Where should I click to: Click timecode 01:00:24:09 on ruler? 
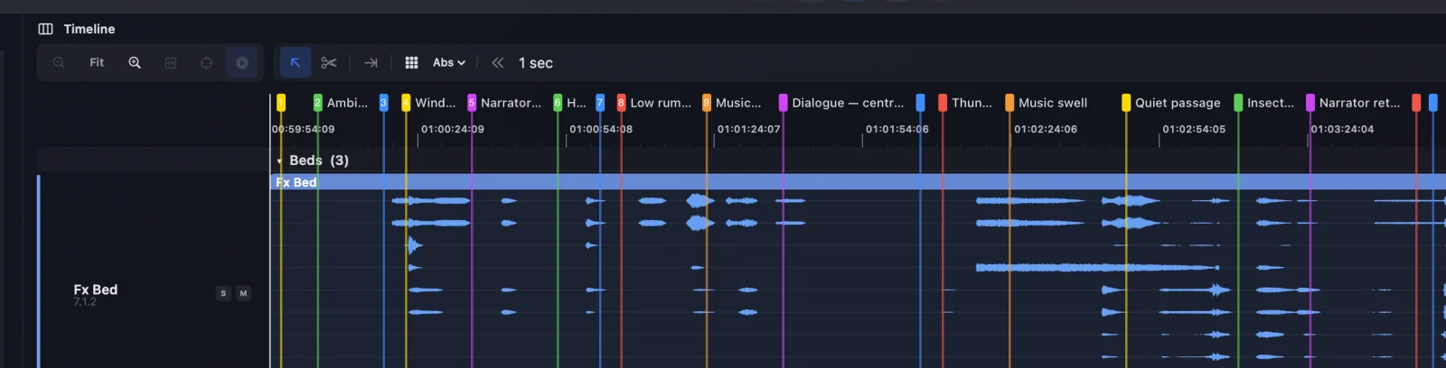pos(452,129)
